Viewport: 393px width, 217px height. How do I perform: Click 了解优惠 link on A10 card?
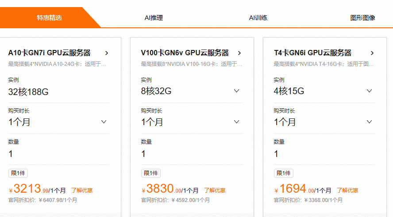pyautogui.click(x=82, y=190)
